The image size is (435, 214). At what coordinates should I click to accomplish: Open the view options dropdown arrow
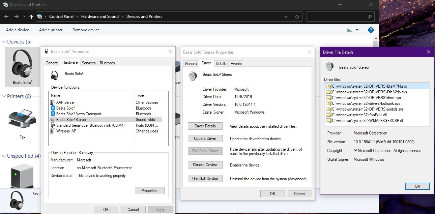pyautogui.click(x=357, y=30)
